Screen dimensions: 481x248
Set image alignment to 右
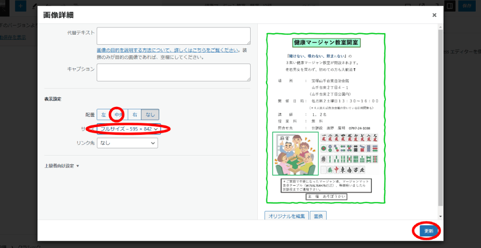(135, 115)
